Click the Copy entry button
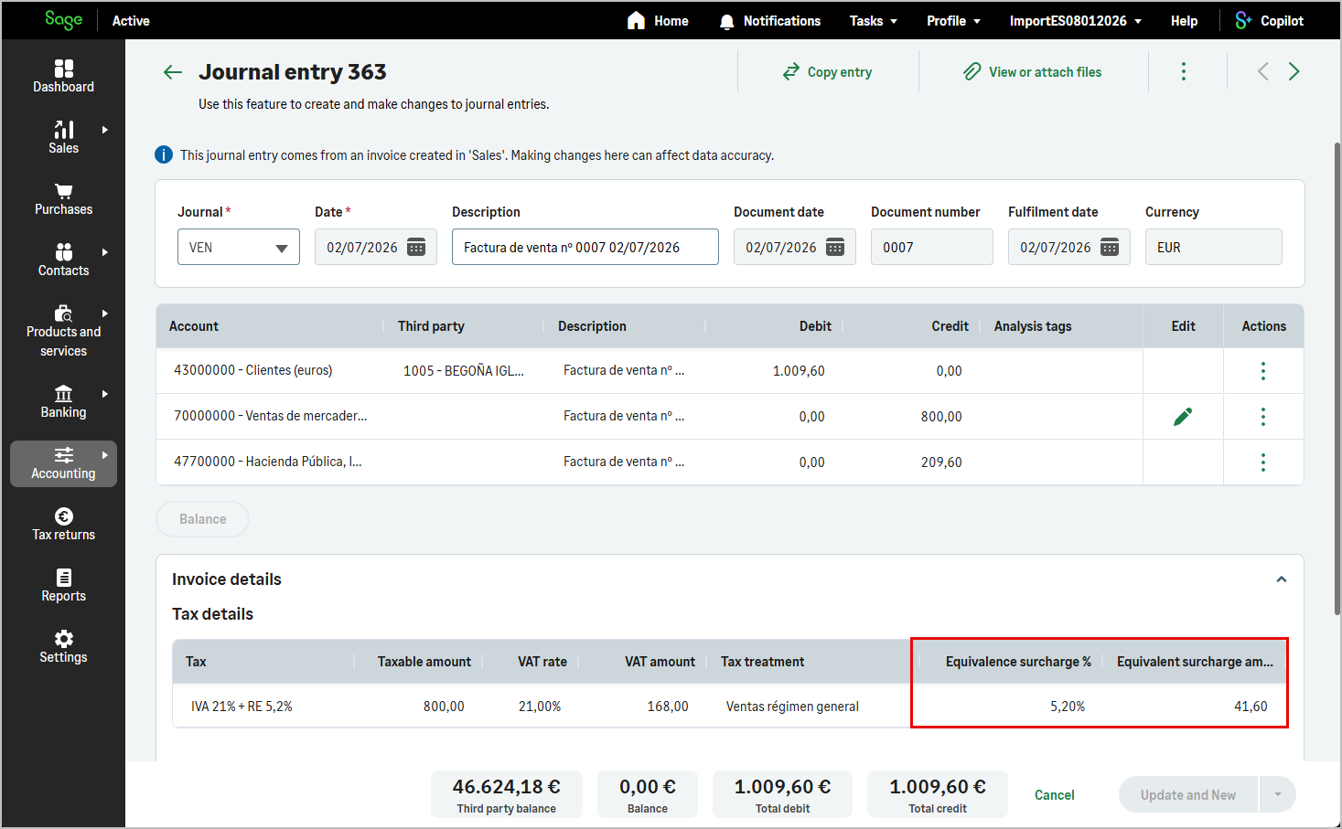Screen dimensions: 1342x829 [x=828, y=72]
